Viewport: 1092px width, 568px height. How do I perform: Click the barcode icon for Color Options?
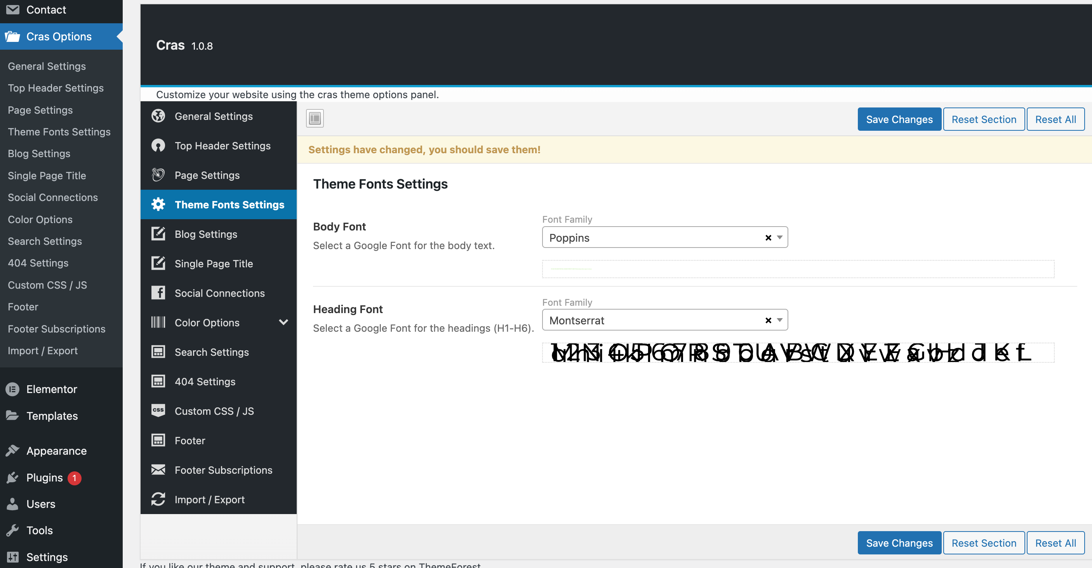pyautogui.click(x=158, y=322)
